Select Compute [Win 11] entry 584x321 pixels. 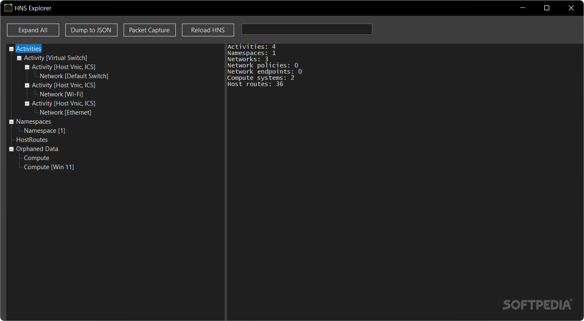pos(49,167)
